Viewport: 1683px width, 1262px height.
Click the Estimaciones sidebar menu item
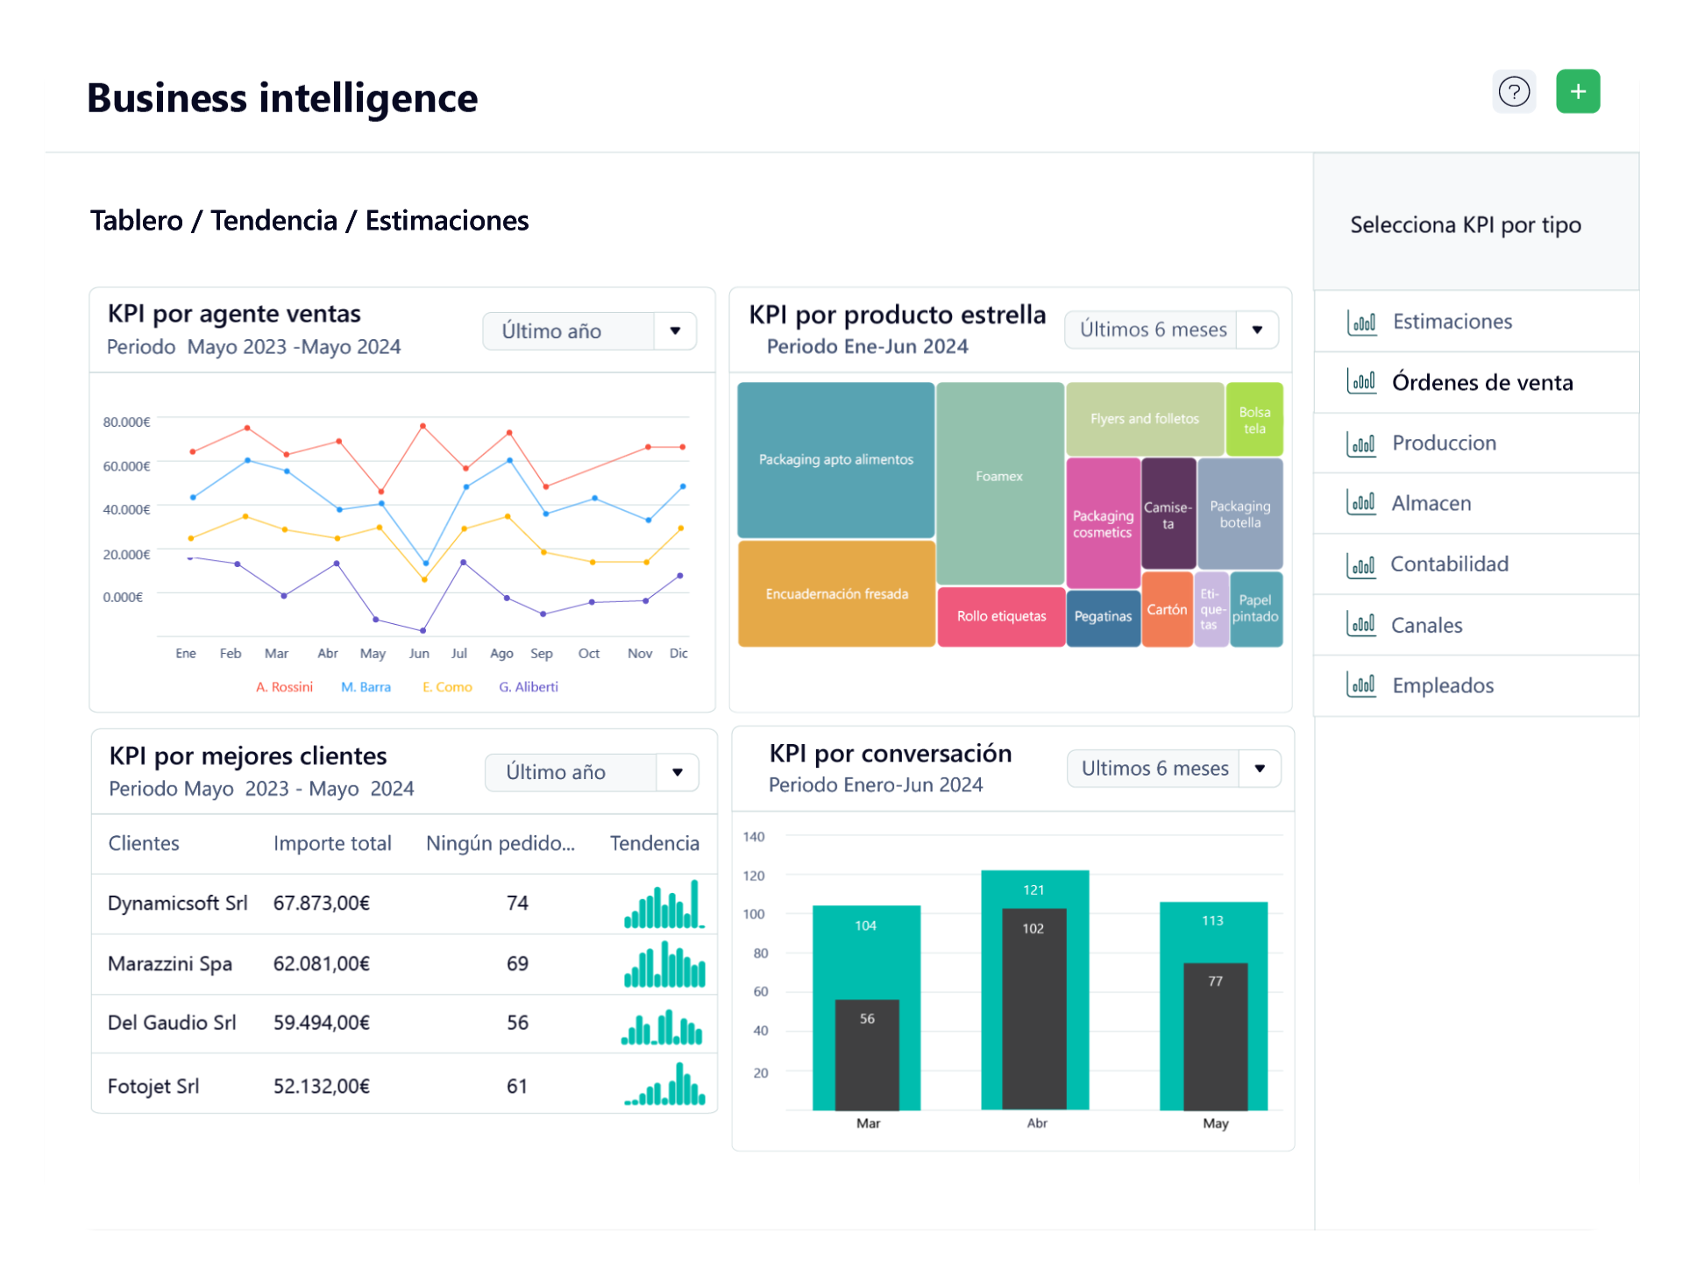coord(1455,323)
